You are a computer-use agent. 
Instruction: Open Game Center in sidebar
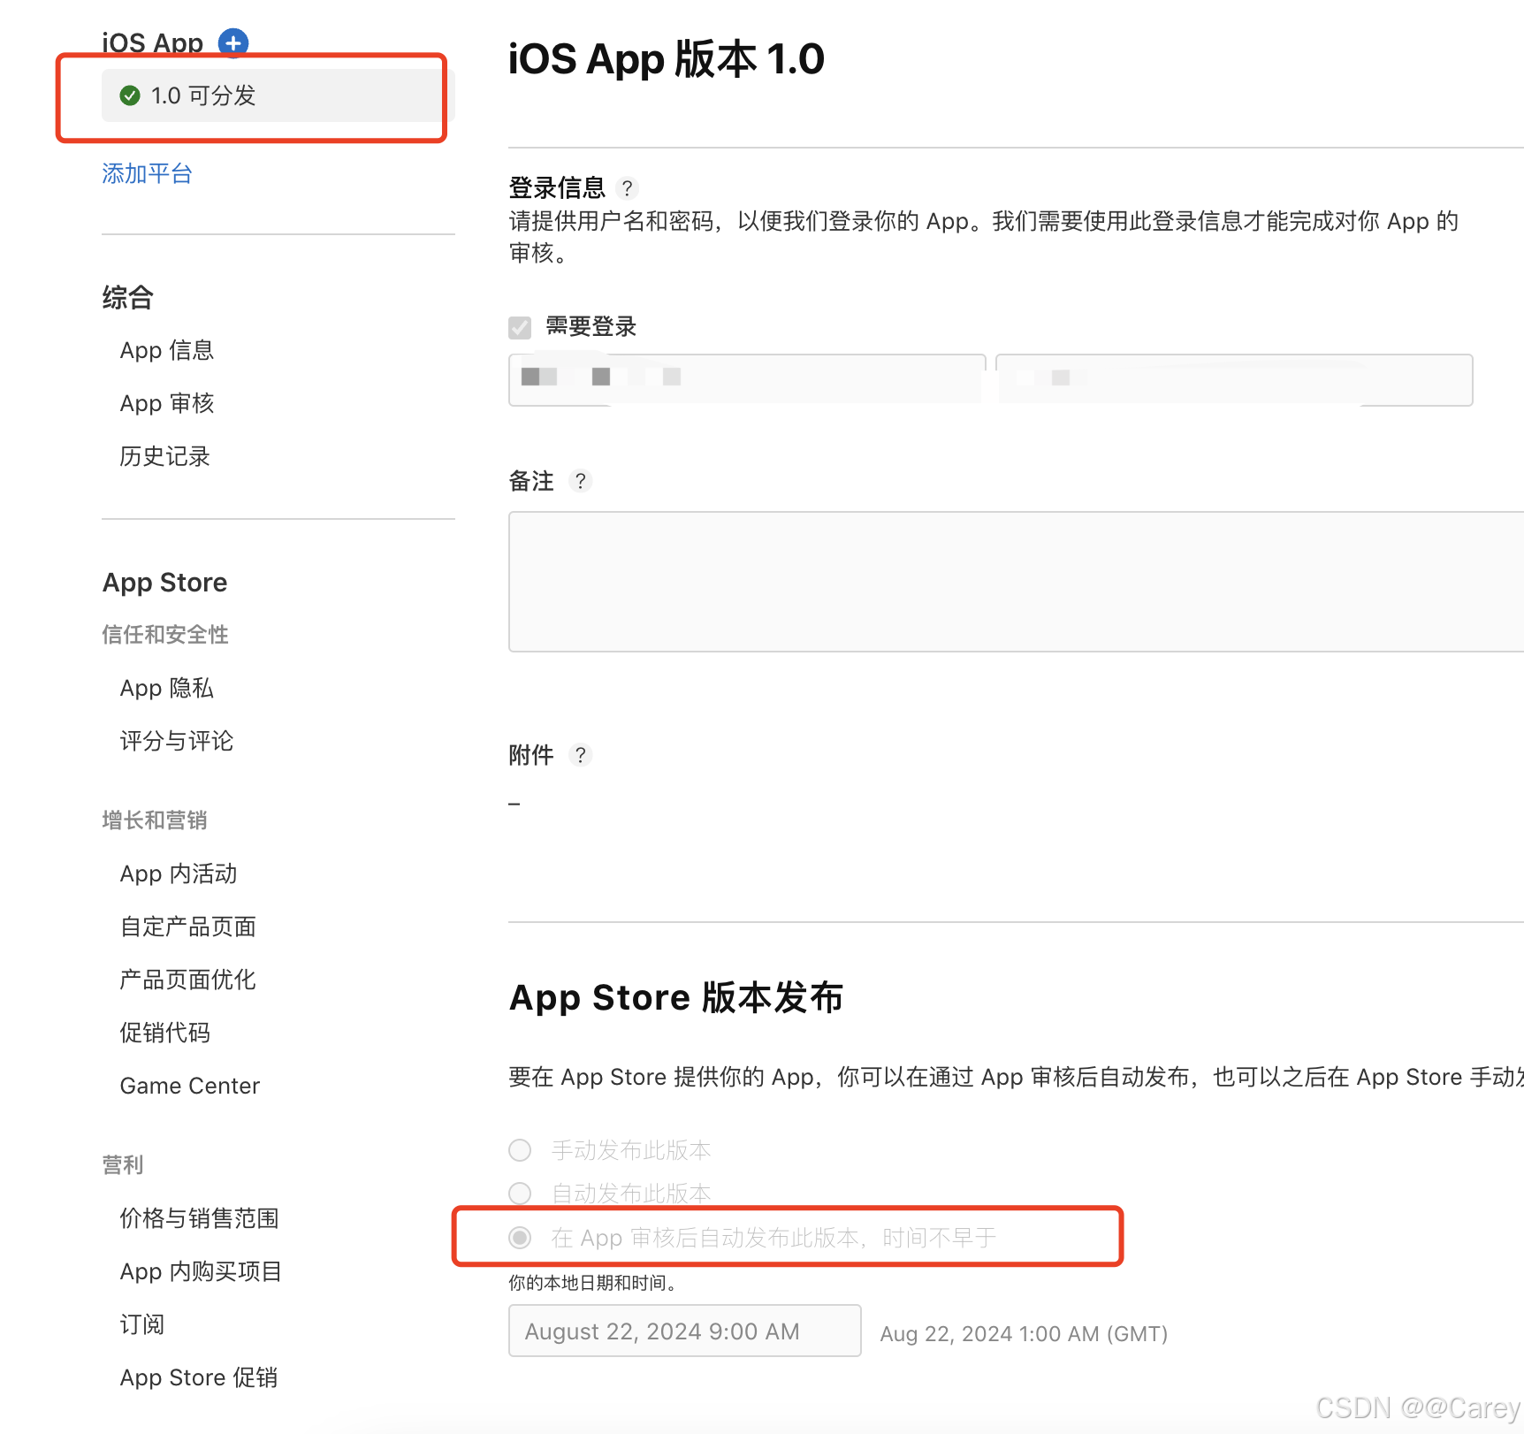pos(190,1087)
